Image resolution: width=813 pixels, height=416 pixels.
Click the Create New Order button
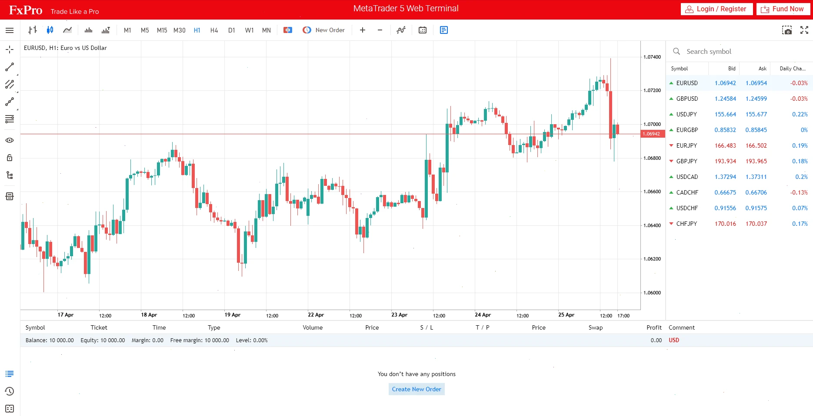(416, 389)
